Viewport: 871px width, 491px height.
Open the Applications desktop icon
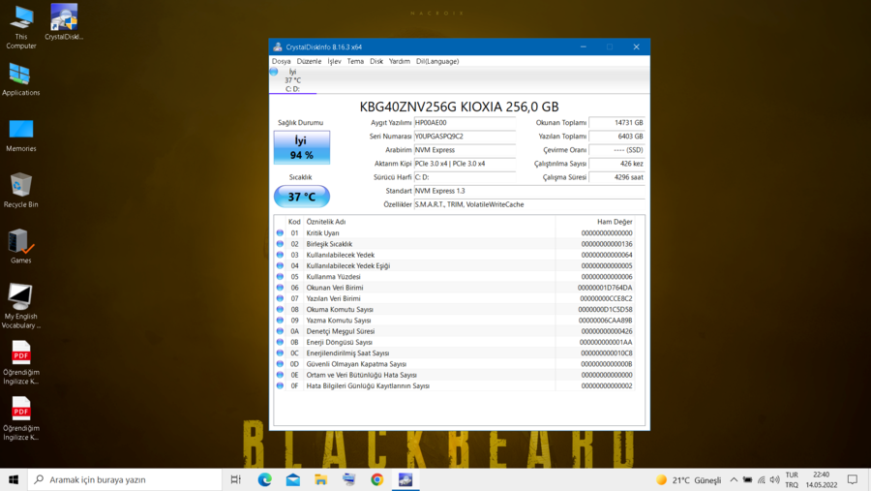tap(21, 79)
